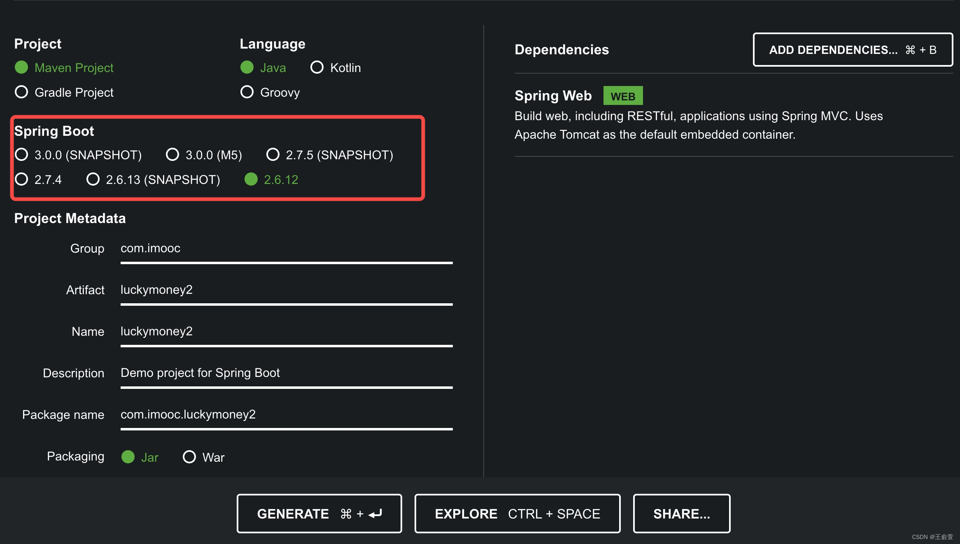The height and width of the screenshot is (544, 960).
Task: Open EXPLORE project preview
Action: coord(517,514)
